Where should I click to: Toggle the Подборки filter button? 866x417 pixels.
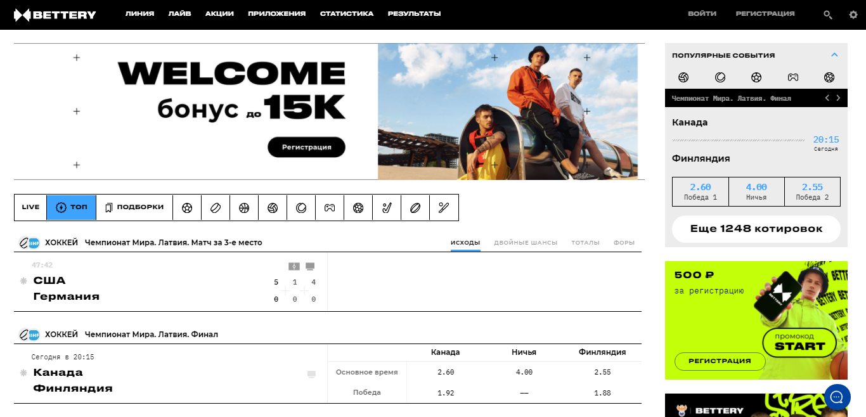point(134,207)
